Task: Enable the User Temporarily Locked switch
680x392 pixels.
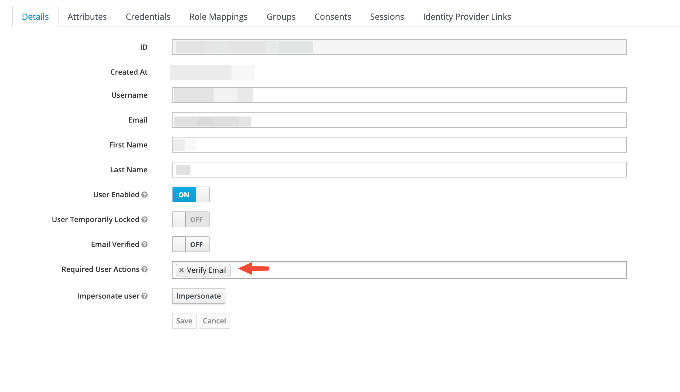Action: click(x=179, y=219)
